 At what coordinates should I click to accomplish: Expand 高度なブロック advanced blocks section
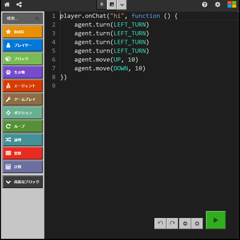click(23, 182)
